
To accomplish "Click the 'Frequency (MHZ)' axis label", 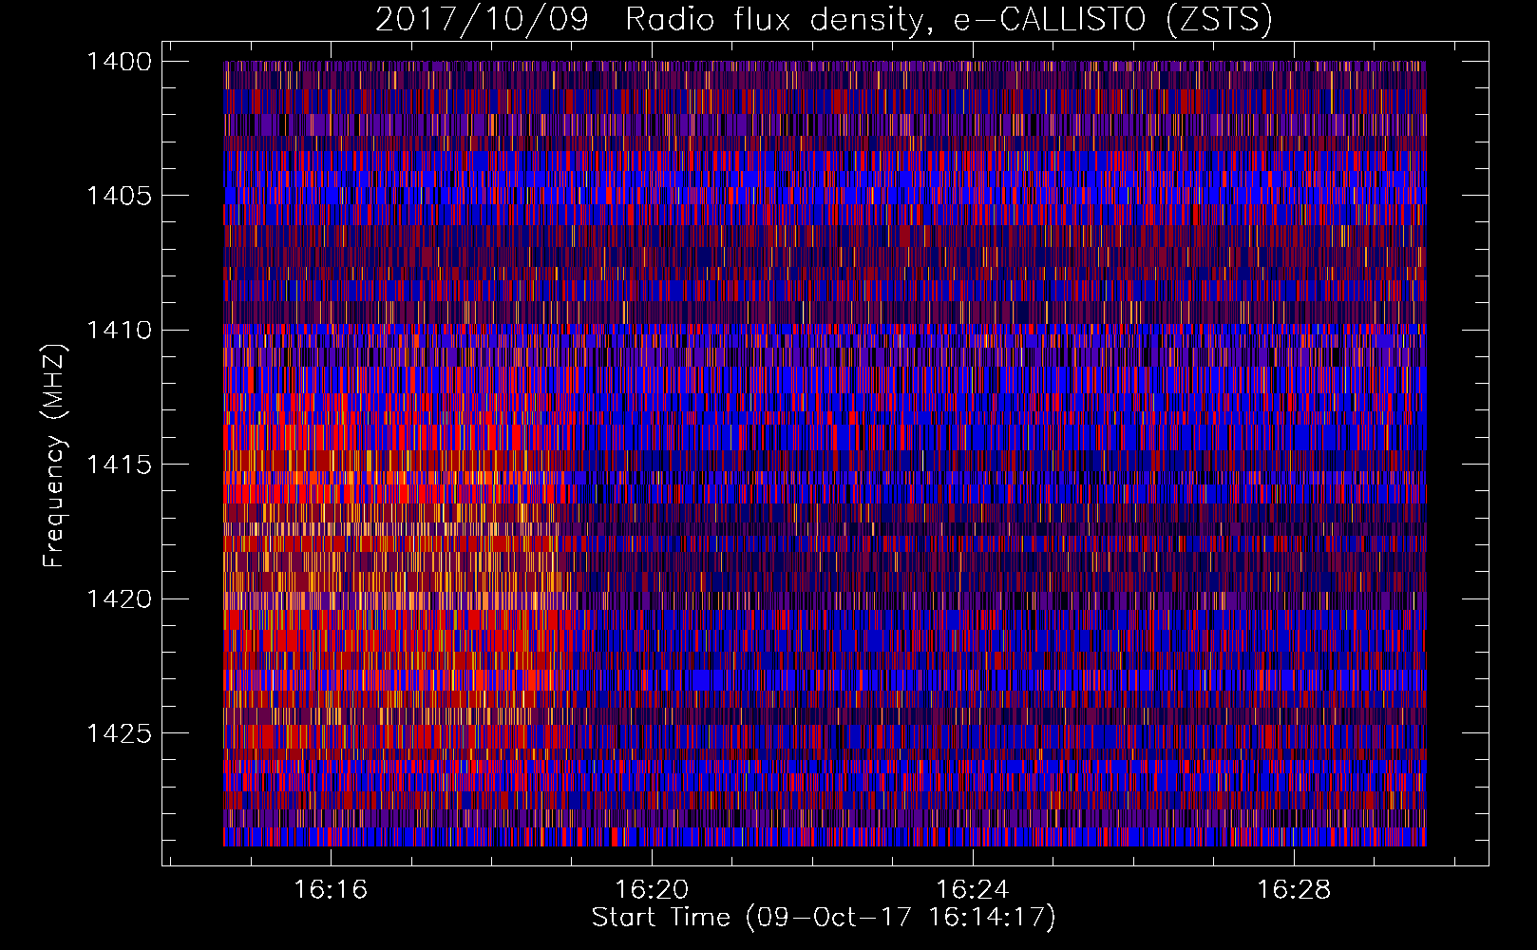I will 54,456.
